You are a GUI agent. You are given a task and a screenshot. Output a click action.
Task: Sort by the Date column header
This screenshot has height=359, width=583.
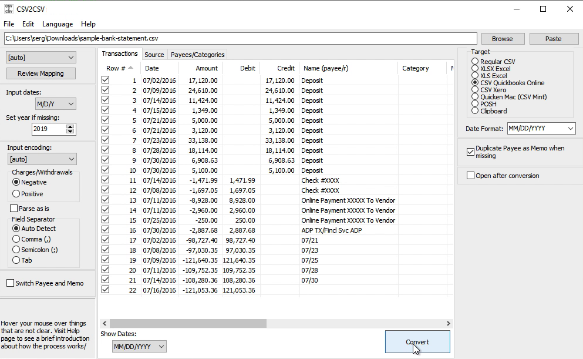160,68
